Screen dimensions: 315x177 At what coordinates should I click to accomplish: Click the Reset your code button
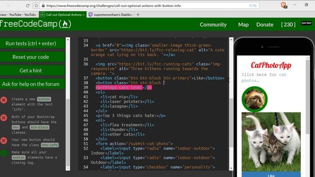(32, 57)
